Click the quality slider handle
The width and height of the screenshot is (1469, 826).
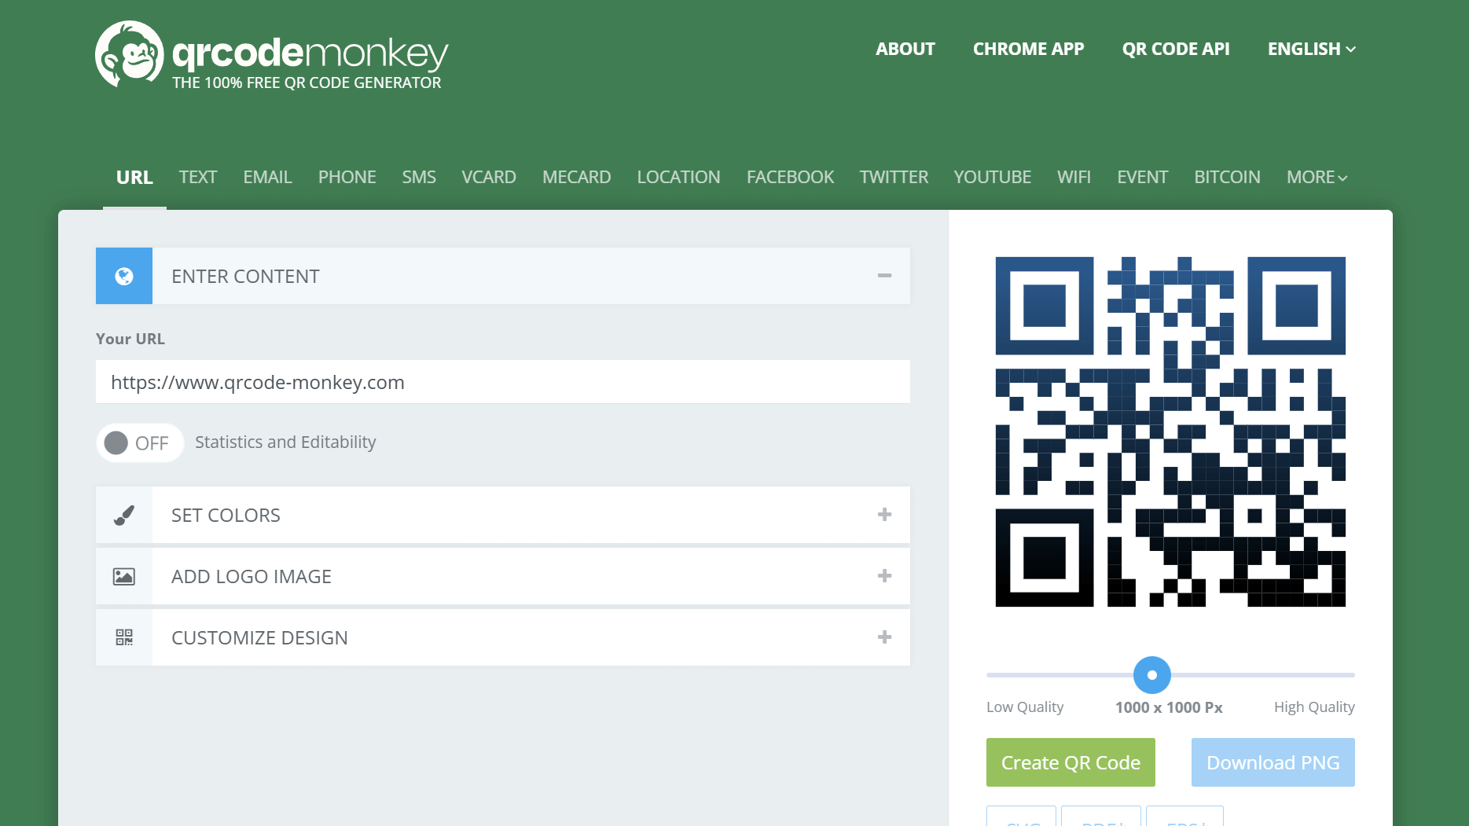pyautogui.click(x=1151, y=675)
